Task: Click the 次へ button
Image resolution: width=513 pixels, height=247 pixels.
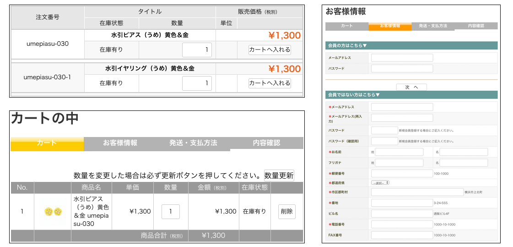Action: tap(411, 88)
